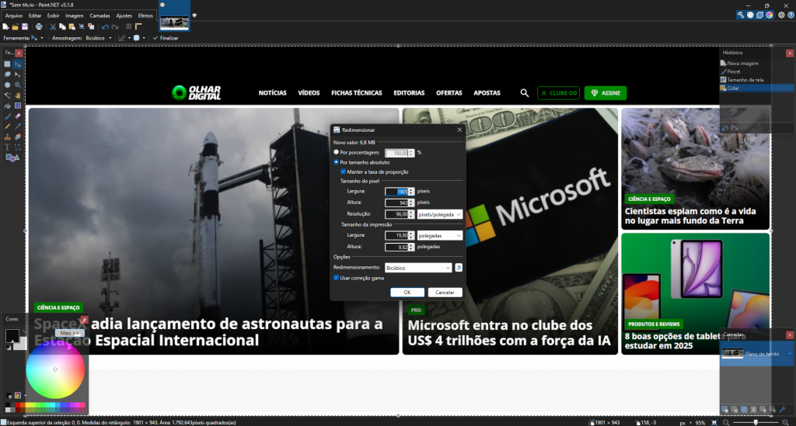Click the Save icon in the toolbar
The width and height of the screenshot is (796, 426).
(x=25, y=26)
